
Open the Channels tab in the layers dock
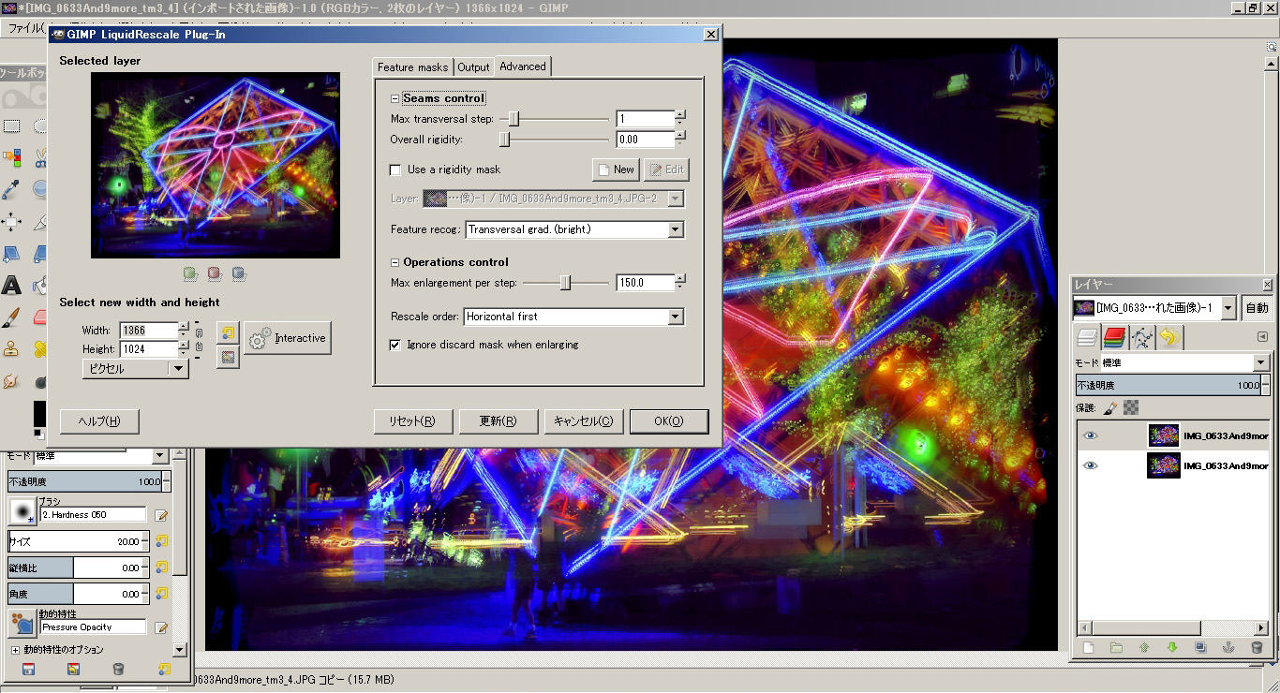1113,339
